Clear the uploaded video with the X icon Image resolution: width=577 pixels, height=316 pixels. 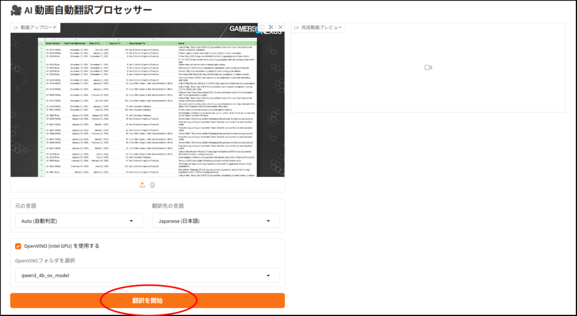(280, 27)
